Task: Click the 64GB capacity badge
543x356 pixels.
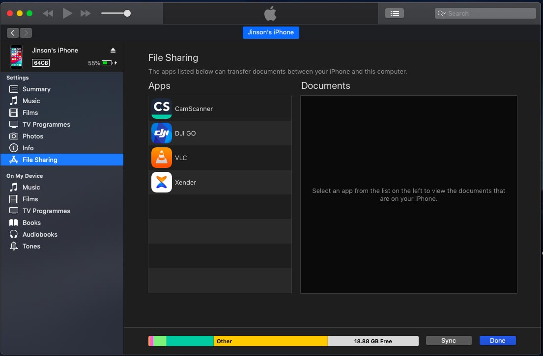Action: 41,63
